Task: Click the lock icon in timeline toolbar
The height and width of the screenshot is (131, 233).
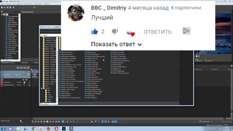Action: pyautogui.click(x=92, y=122)
